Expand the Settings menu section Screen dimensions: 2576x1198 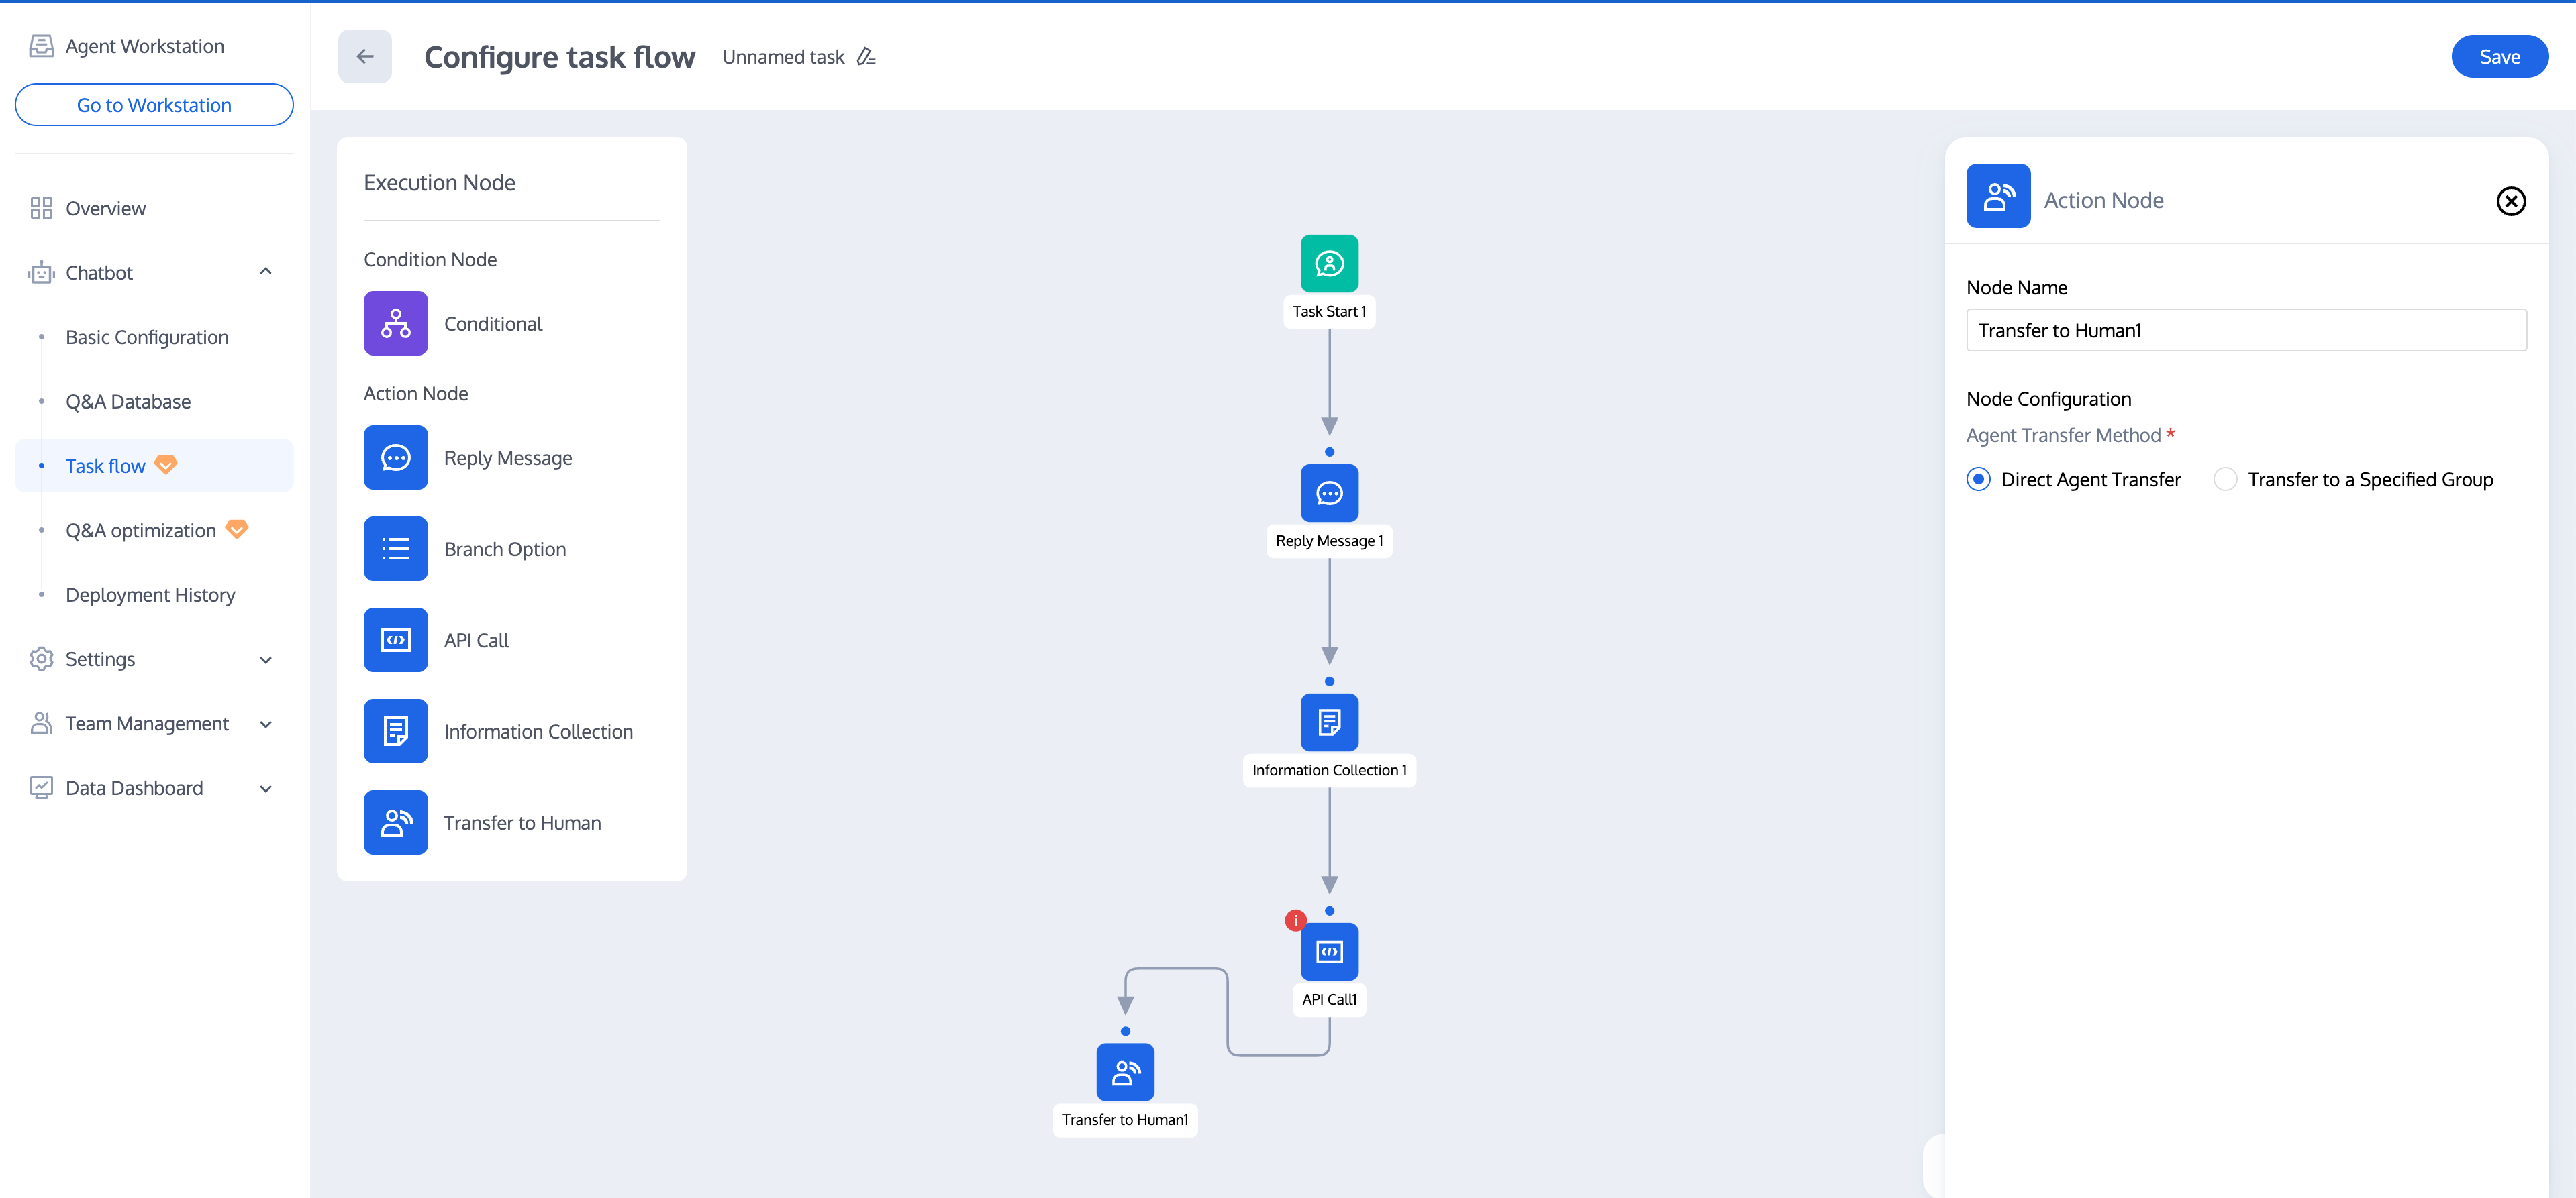(265, 659)
